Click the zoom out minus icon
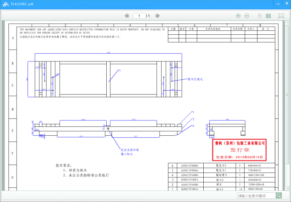The height and width of the screenshot is (202, 291). pos(247,16)
